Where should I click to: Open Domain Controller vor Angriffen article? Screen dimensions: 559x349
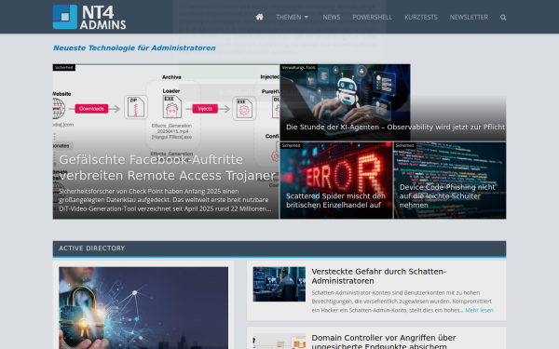(384, 342)
